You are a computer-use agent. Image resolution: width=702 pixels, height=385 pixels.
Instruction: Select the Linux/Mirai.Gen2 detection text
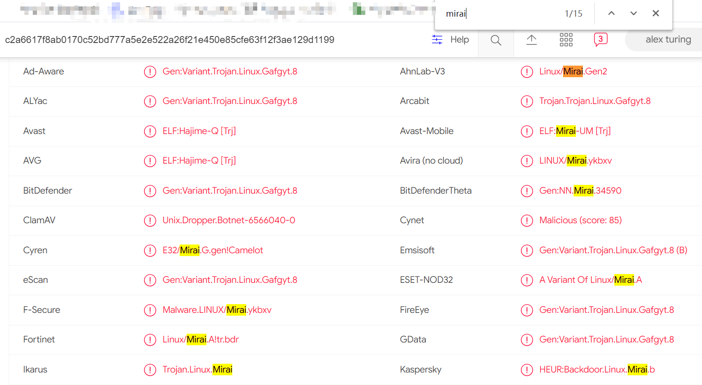pos(573,72)
